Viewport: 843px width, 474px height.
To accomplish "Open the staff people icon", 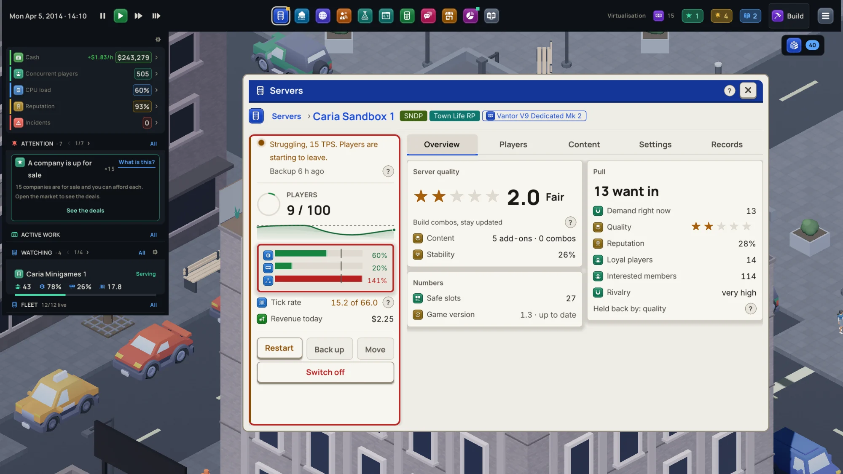I will pyautogui.click(x=344, y=16).
